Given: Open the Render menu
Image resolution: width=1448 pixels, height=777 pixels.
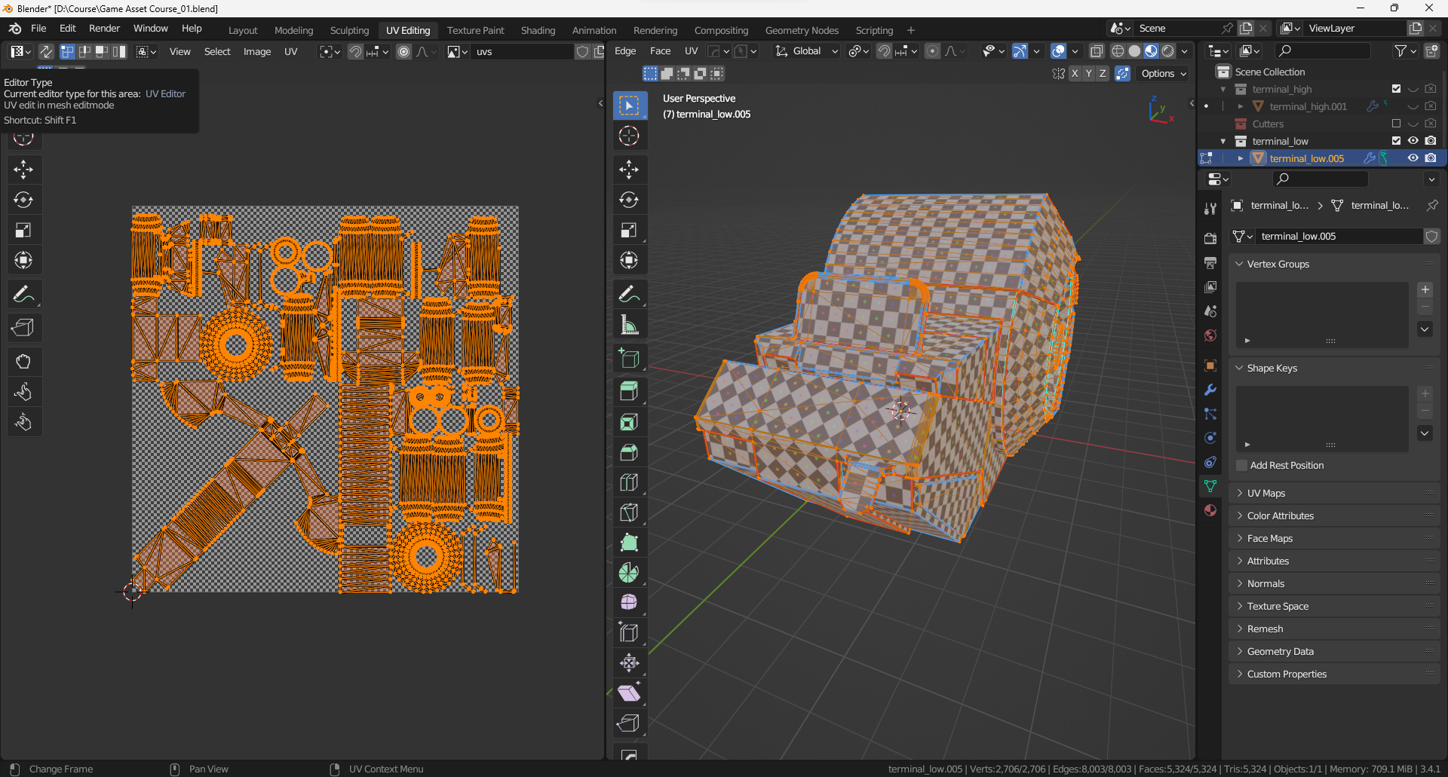Looking at the screenshot, I should tap(104, 29).
